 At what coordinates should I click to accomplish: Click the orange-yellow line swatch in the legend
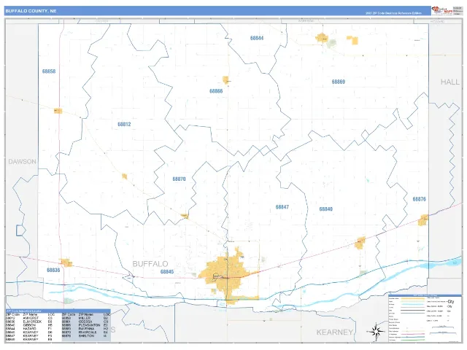pos(413,298)
